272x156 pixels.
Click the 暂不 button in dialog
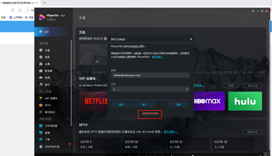point(144,105)
